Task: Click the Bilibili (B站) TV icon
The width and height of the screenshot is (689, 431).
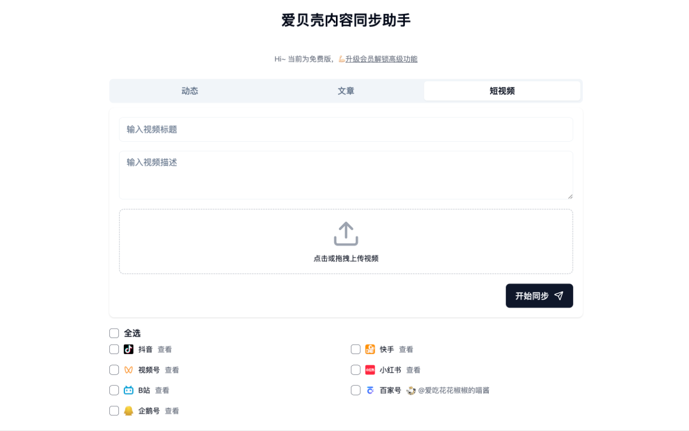Action: coord(128,390)
